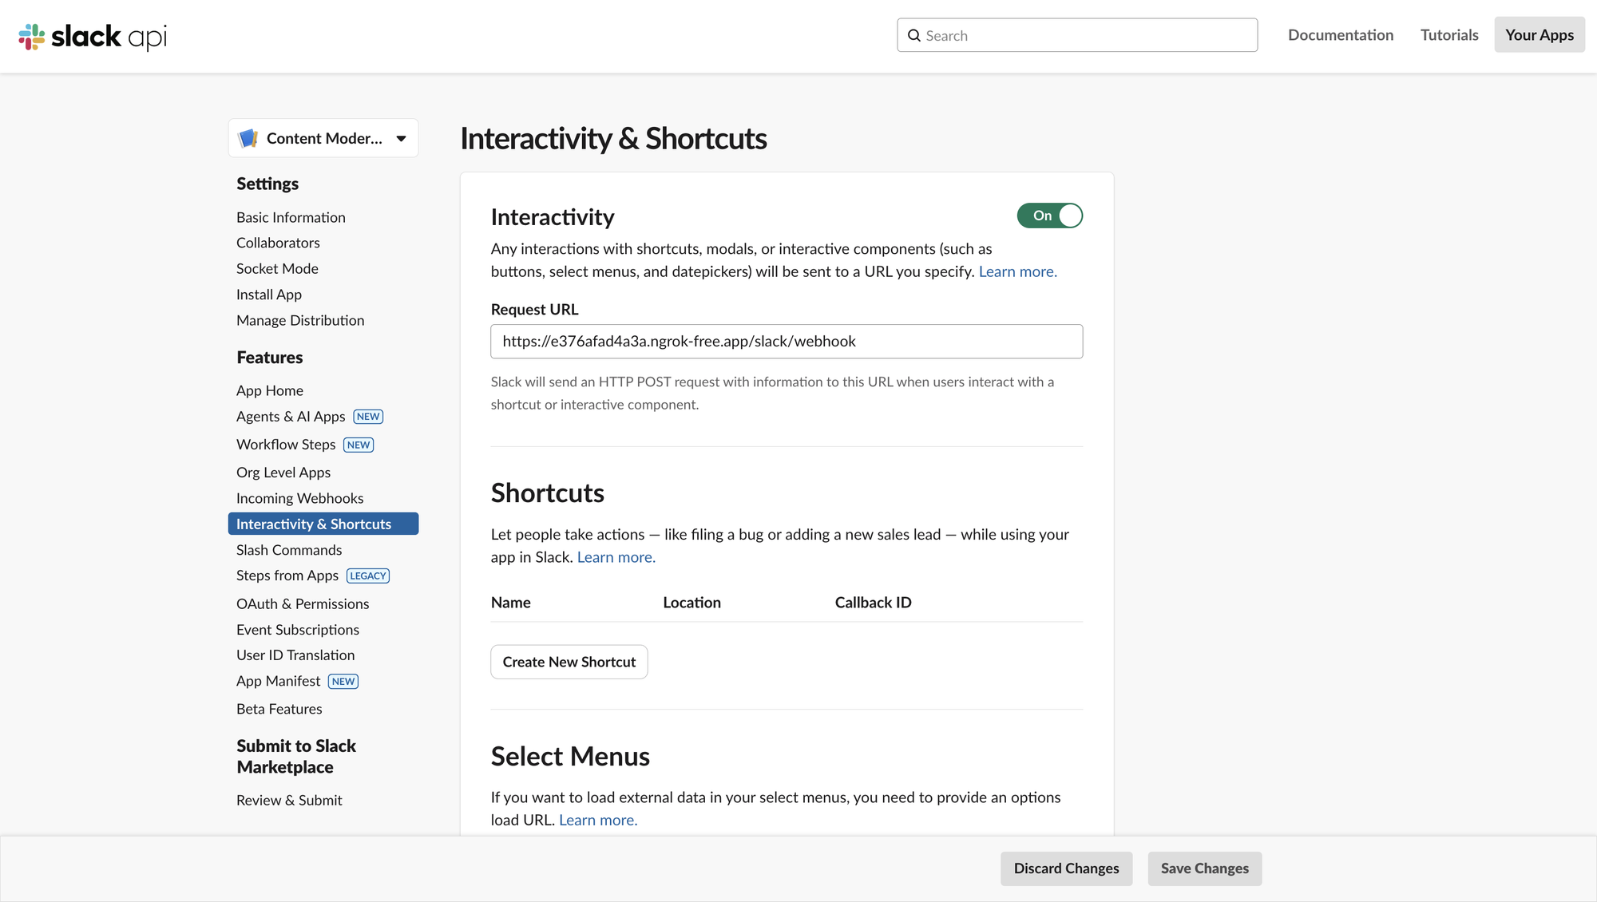Image resolution: width=1597 pixels, height=902 pixels.
Task: Click the Discard Changes button
Action: point(1066,868)
